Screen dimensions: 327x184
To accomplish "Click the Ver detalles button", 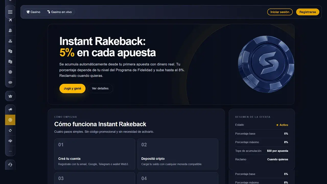I will [100, 88].
